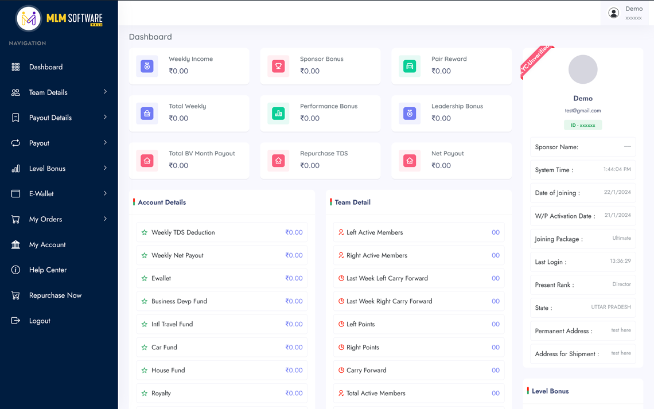Click the Total Weekly basket icon
This screenshot has height=409, width=654.
coord(147,114)
